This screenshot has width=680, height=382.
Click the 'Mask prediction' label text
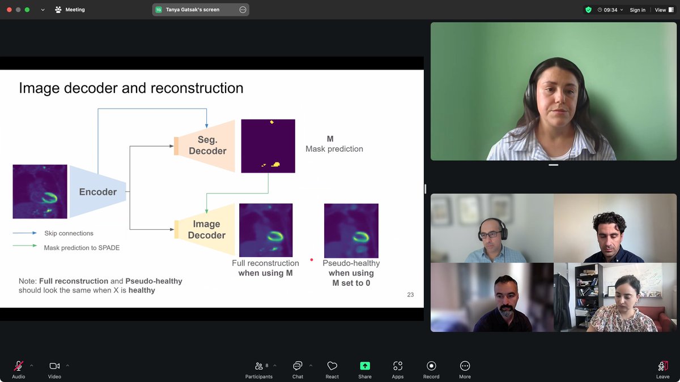(x=334, y=149)
